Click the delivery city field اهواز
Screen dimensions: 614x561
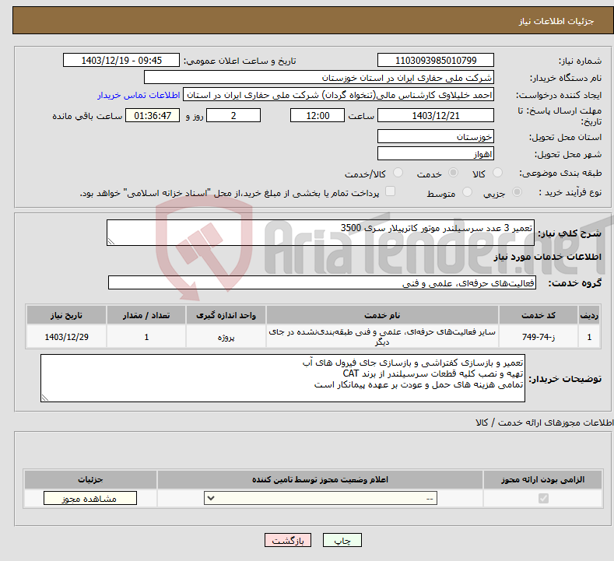[x=436, y=153]
